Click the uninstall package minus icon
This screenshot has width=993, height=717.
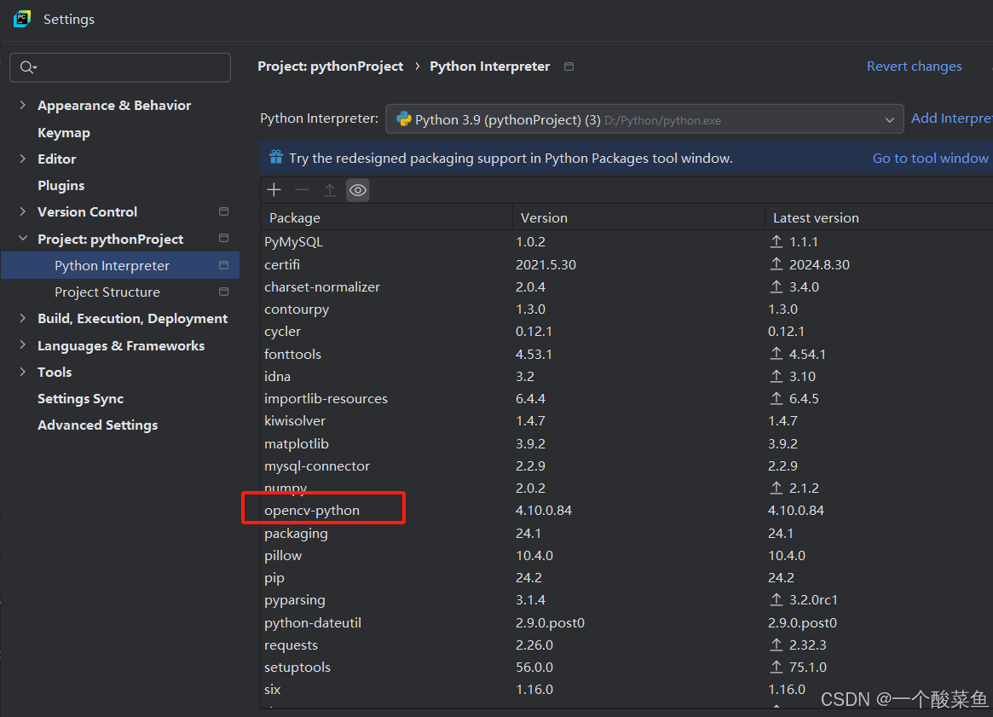click(x=302, y=190)
